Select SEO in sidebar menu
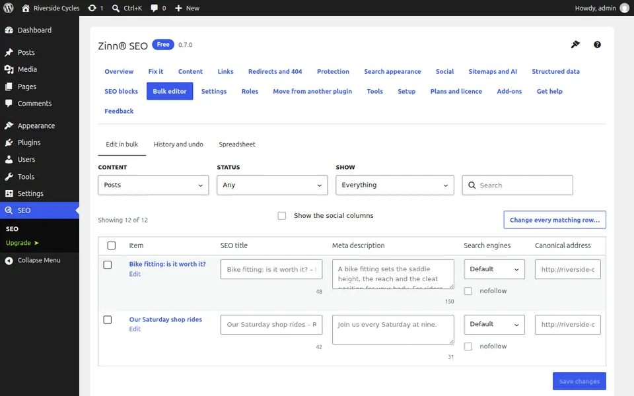Image resolution: width=634 pixels, height=396 pixels. click(x=40, y=210)
